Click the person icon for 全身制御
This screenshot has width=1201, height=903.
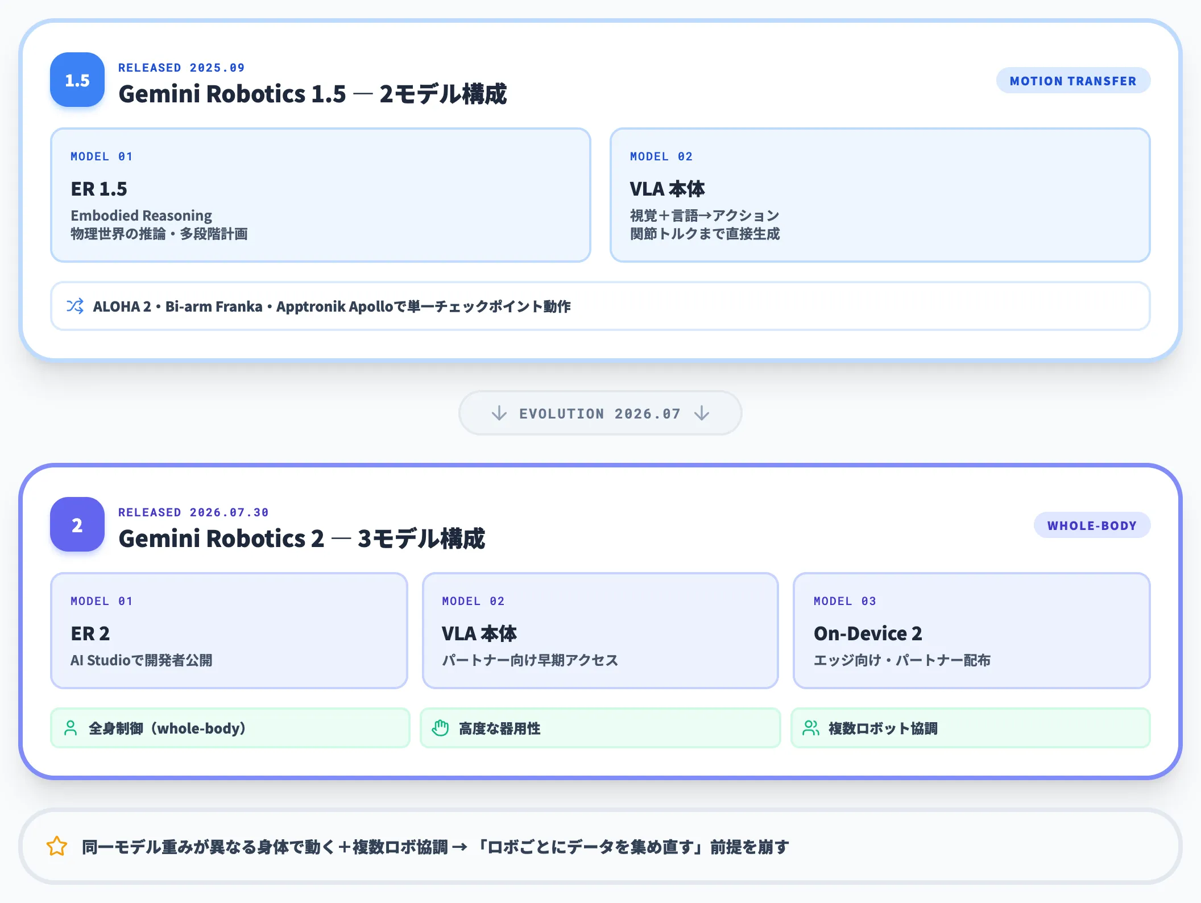(x=71, y=728)
